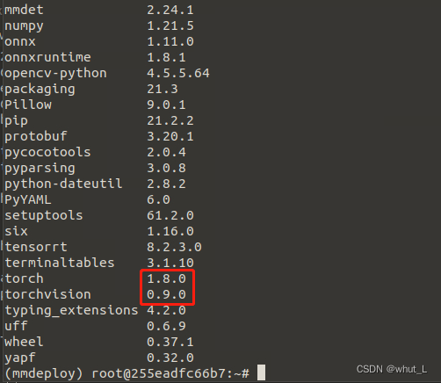
Task: Select the torch package name
Action: 25,278
